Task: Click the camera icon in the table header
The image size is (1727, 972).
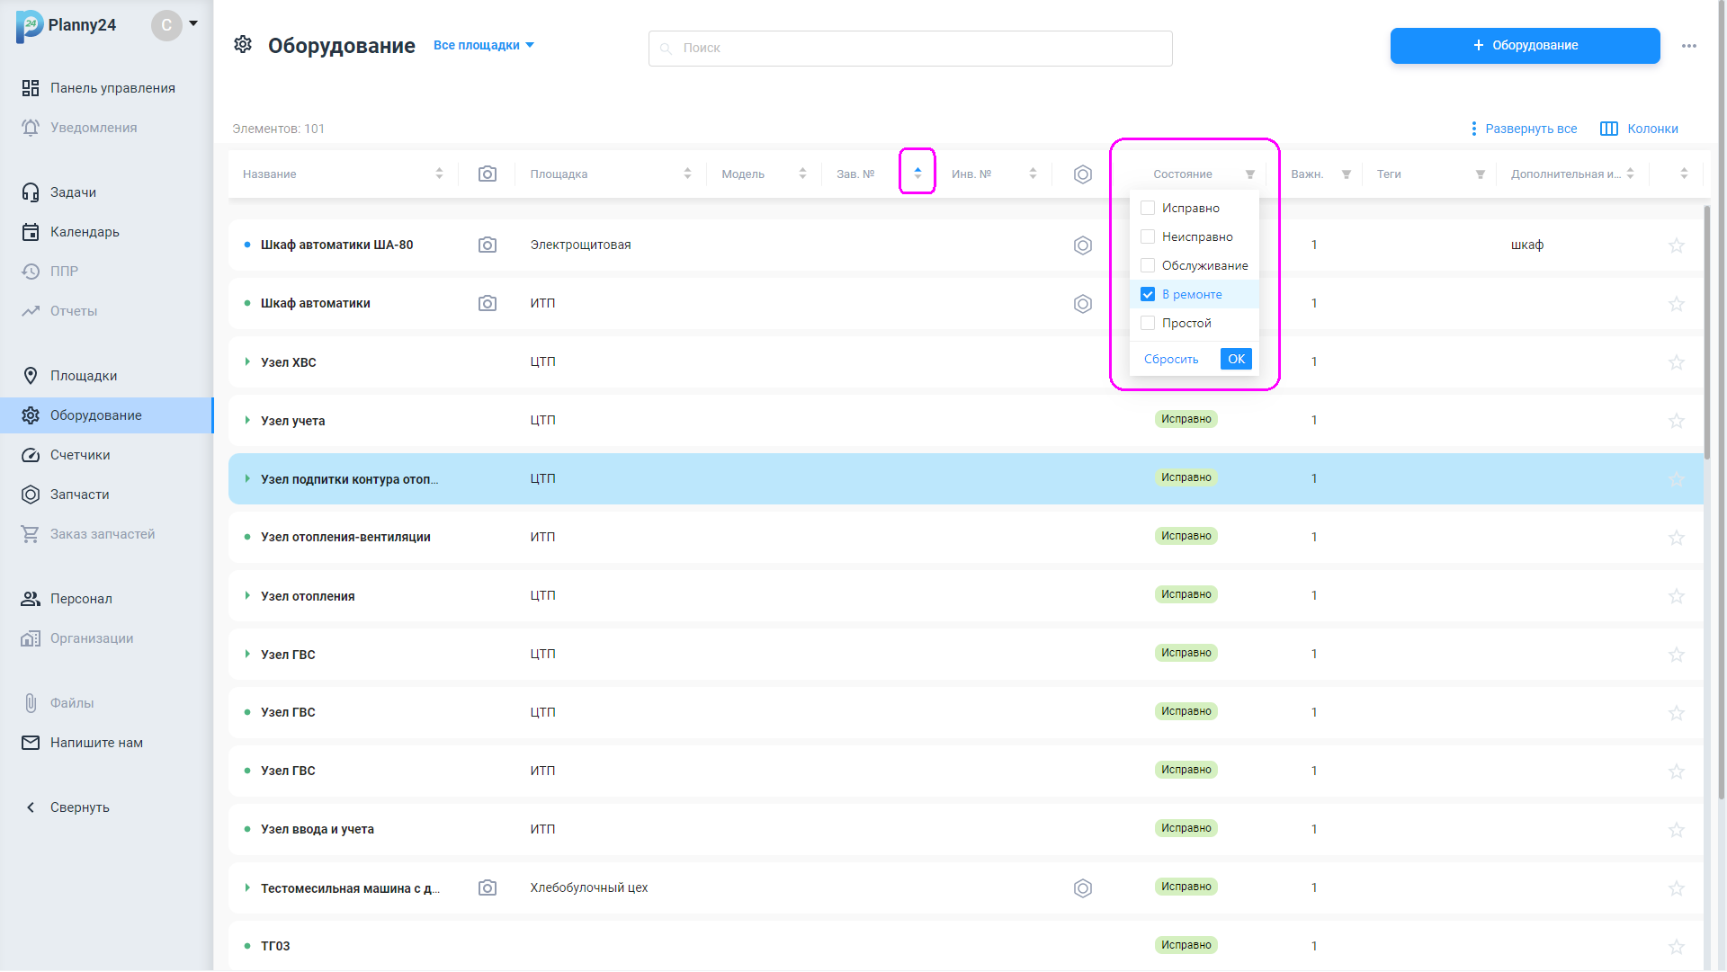Action: click(488, 174)
